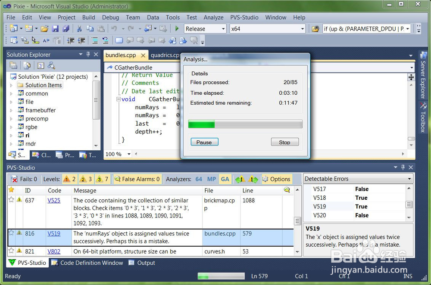Click the analysis progress bar in dialog

[x=245, y=124]
